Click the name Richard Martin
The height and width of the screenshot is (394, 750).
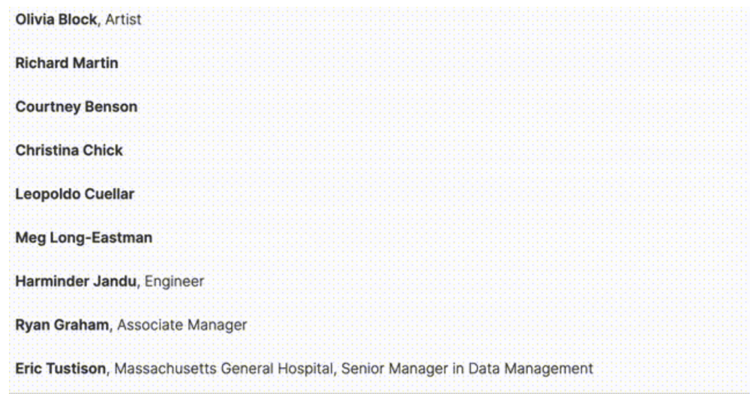(67, 63)
